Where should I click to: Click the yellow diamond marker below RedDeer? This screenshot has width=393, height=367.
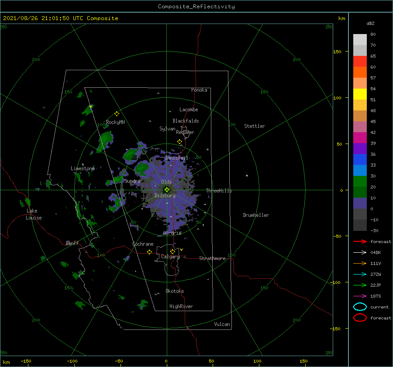[180, 141]
